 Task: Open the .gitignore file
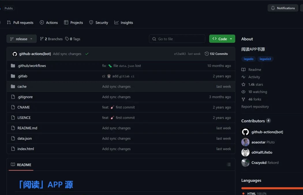coord(25,97)
